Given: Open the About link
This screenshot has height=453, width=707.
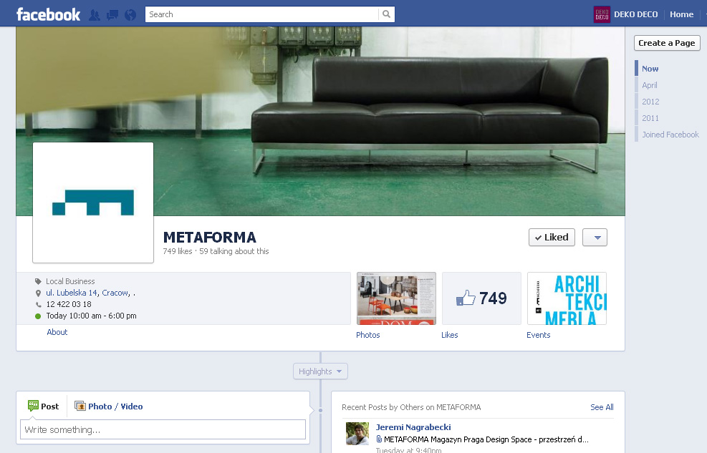Looking at the screenshot, I should tap(57, 332).
